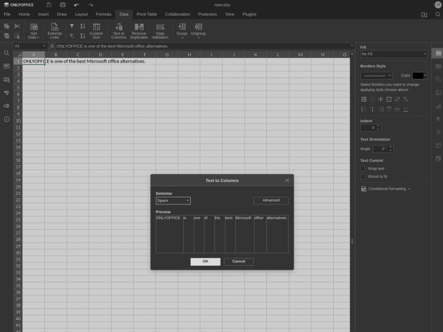The image size is (443, 332).
Task: Increase the Indent stepper value
Action: point(378,126)
